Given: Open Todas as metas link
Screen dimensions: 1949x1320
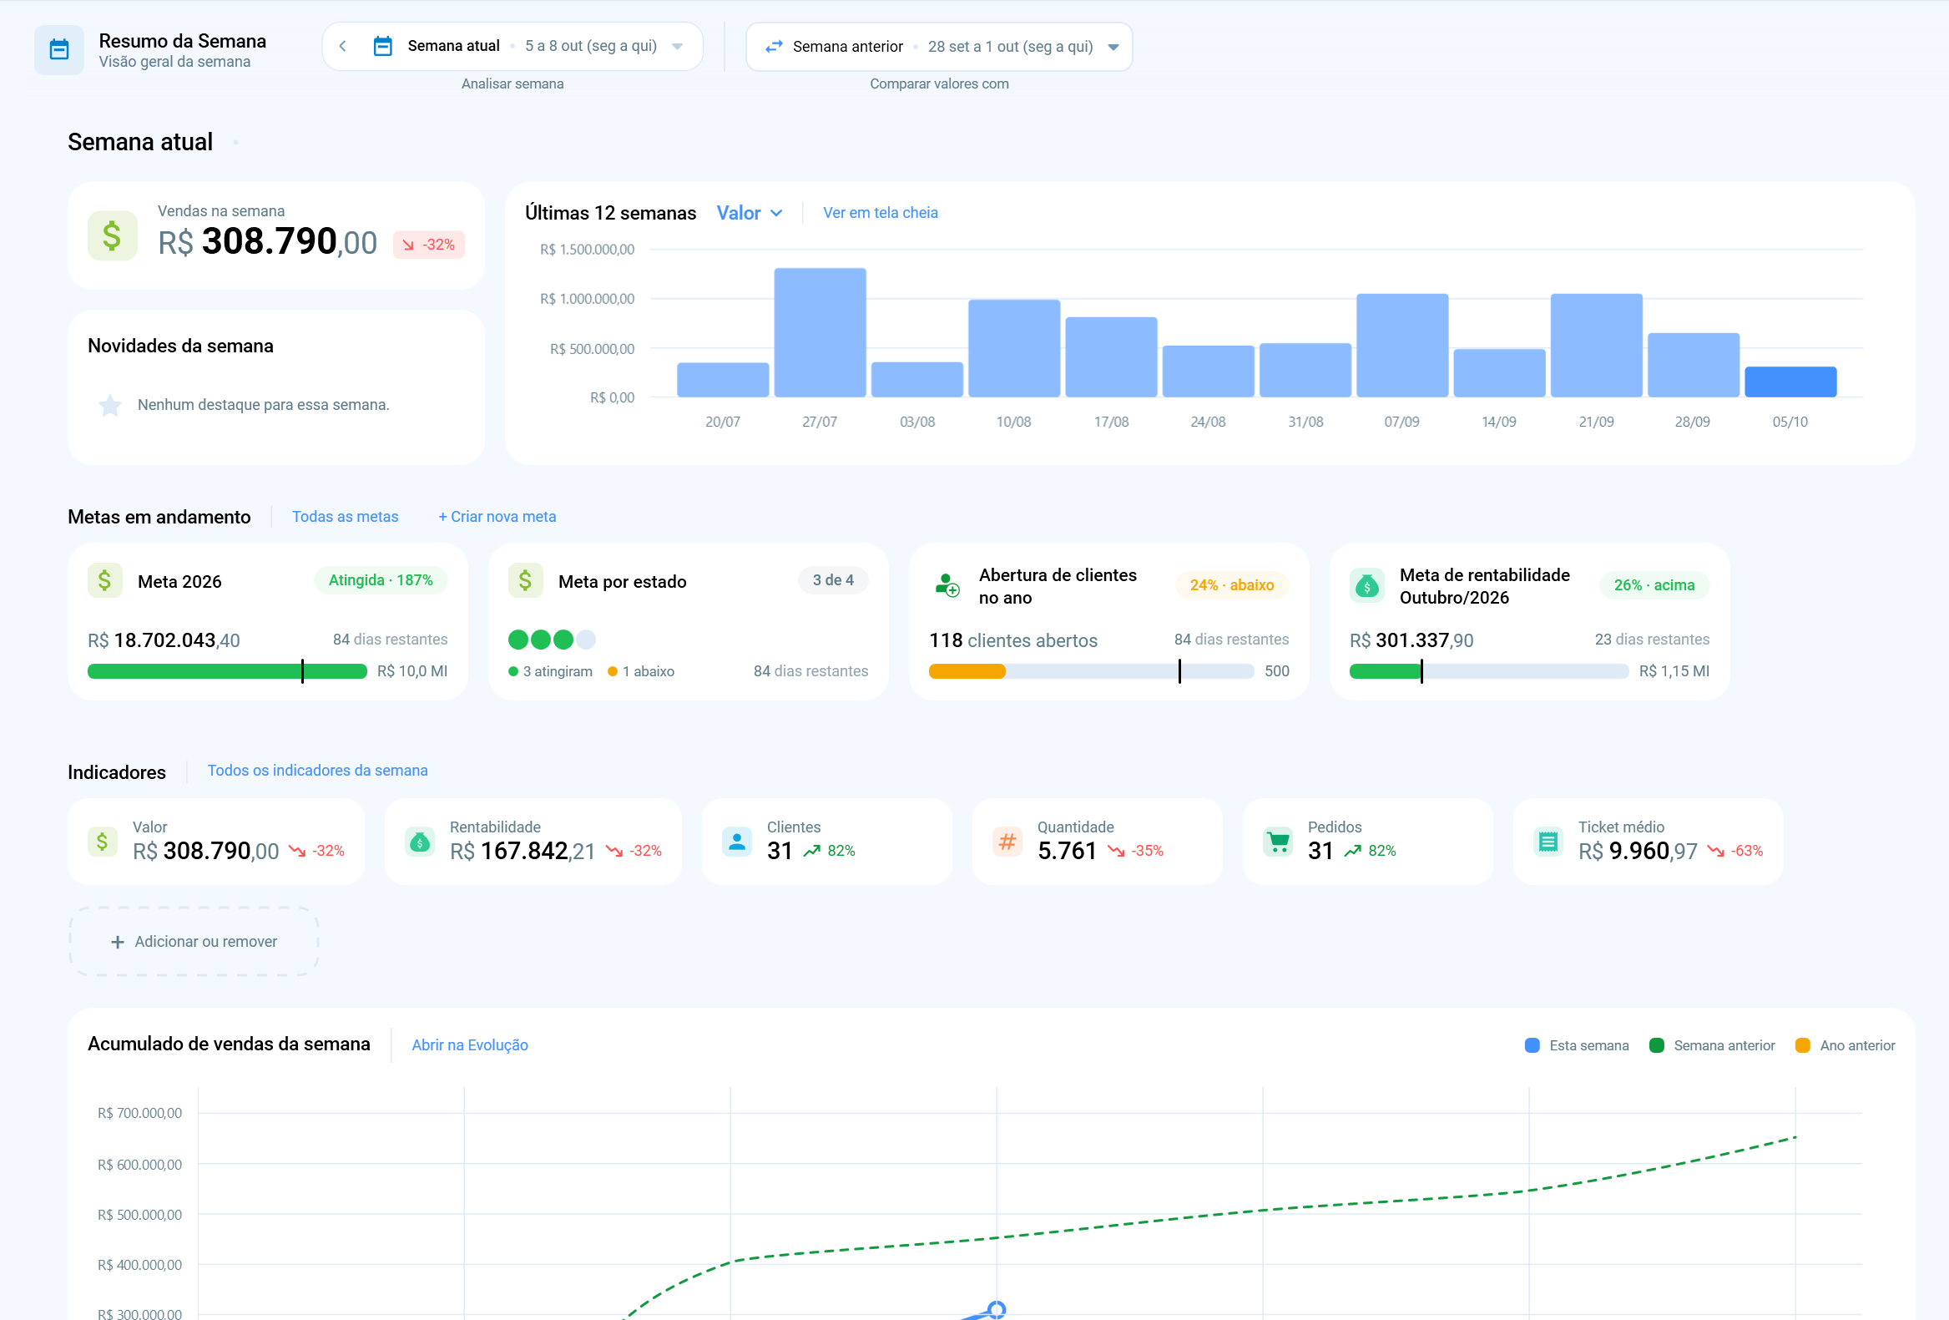Looking at the screenshot, I should coord(345,517).
